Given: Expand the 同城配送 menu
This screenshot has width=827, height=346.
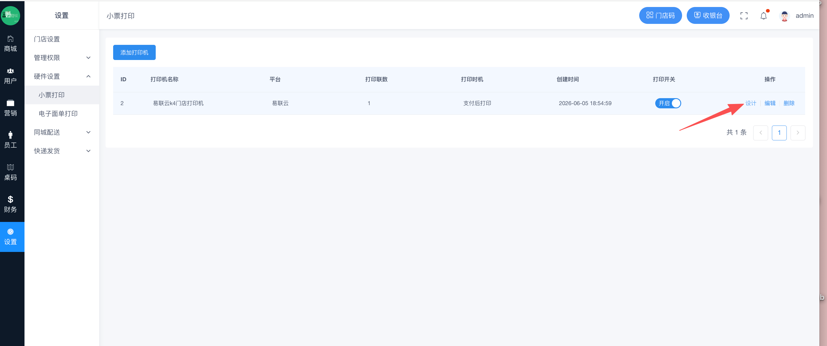Looking at the screenshot, I should (62, 132).
